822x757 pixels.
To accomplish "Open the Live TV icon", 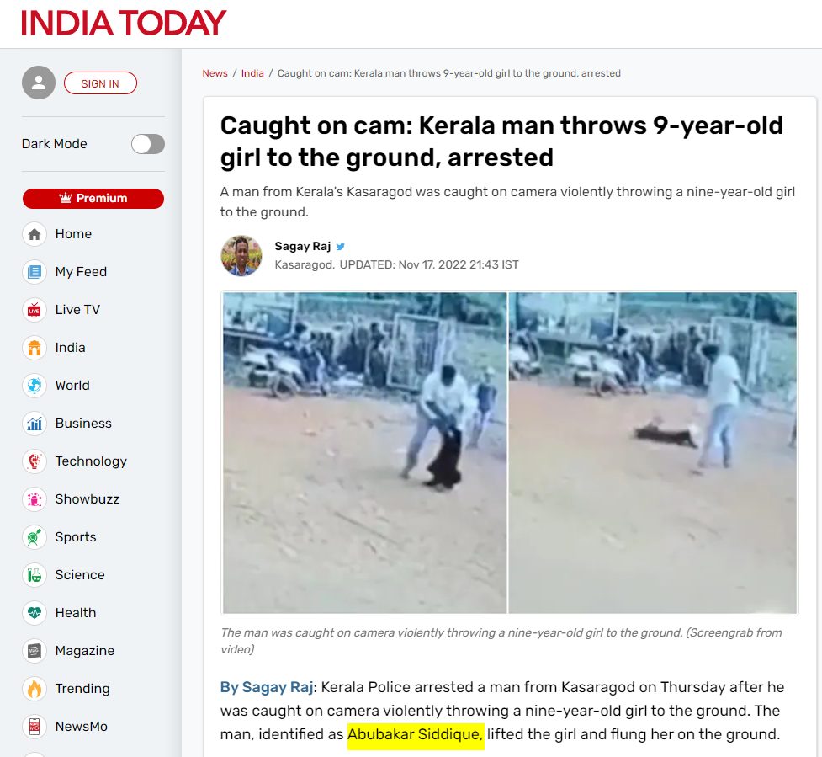I will click(34, 310).
